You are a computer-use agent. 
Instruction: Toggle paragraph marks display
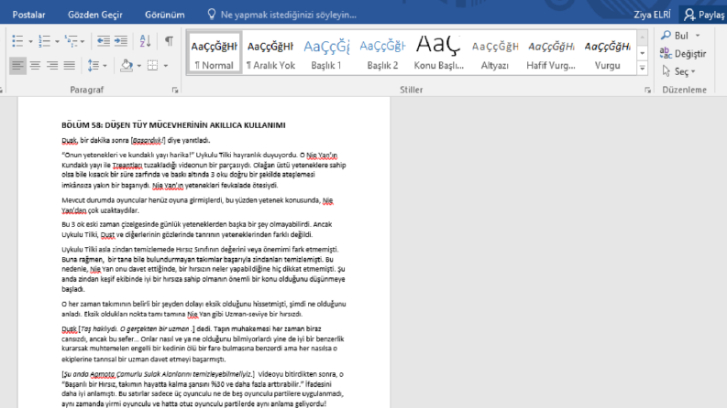[170, 41]
